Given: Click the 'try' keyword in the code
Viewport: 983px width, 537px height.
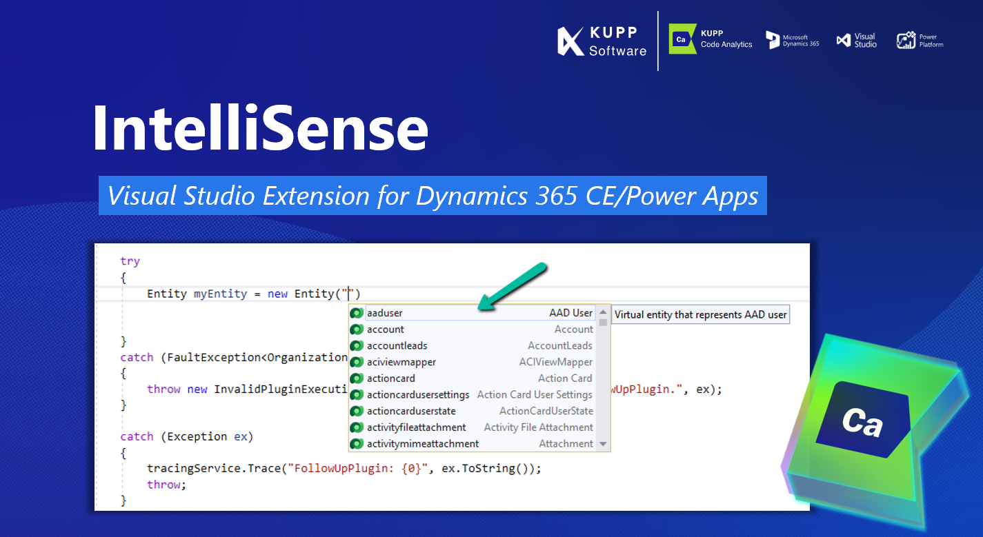Looking at the screenshot, I should pos(130,261).
